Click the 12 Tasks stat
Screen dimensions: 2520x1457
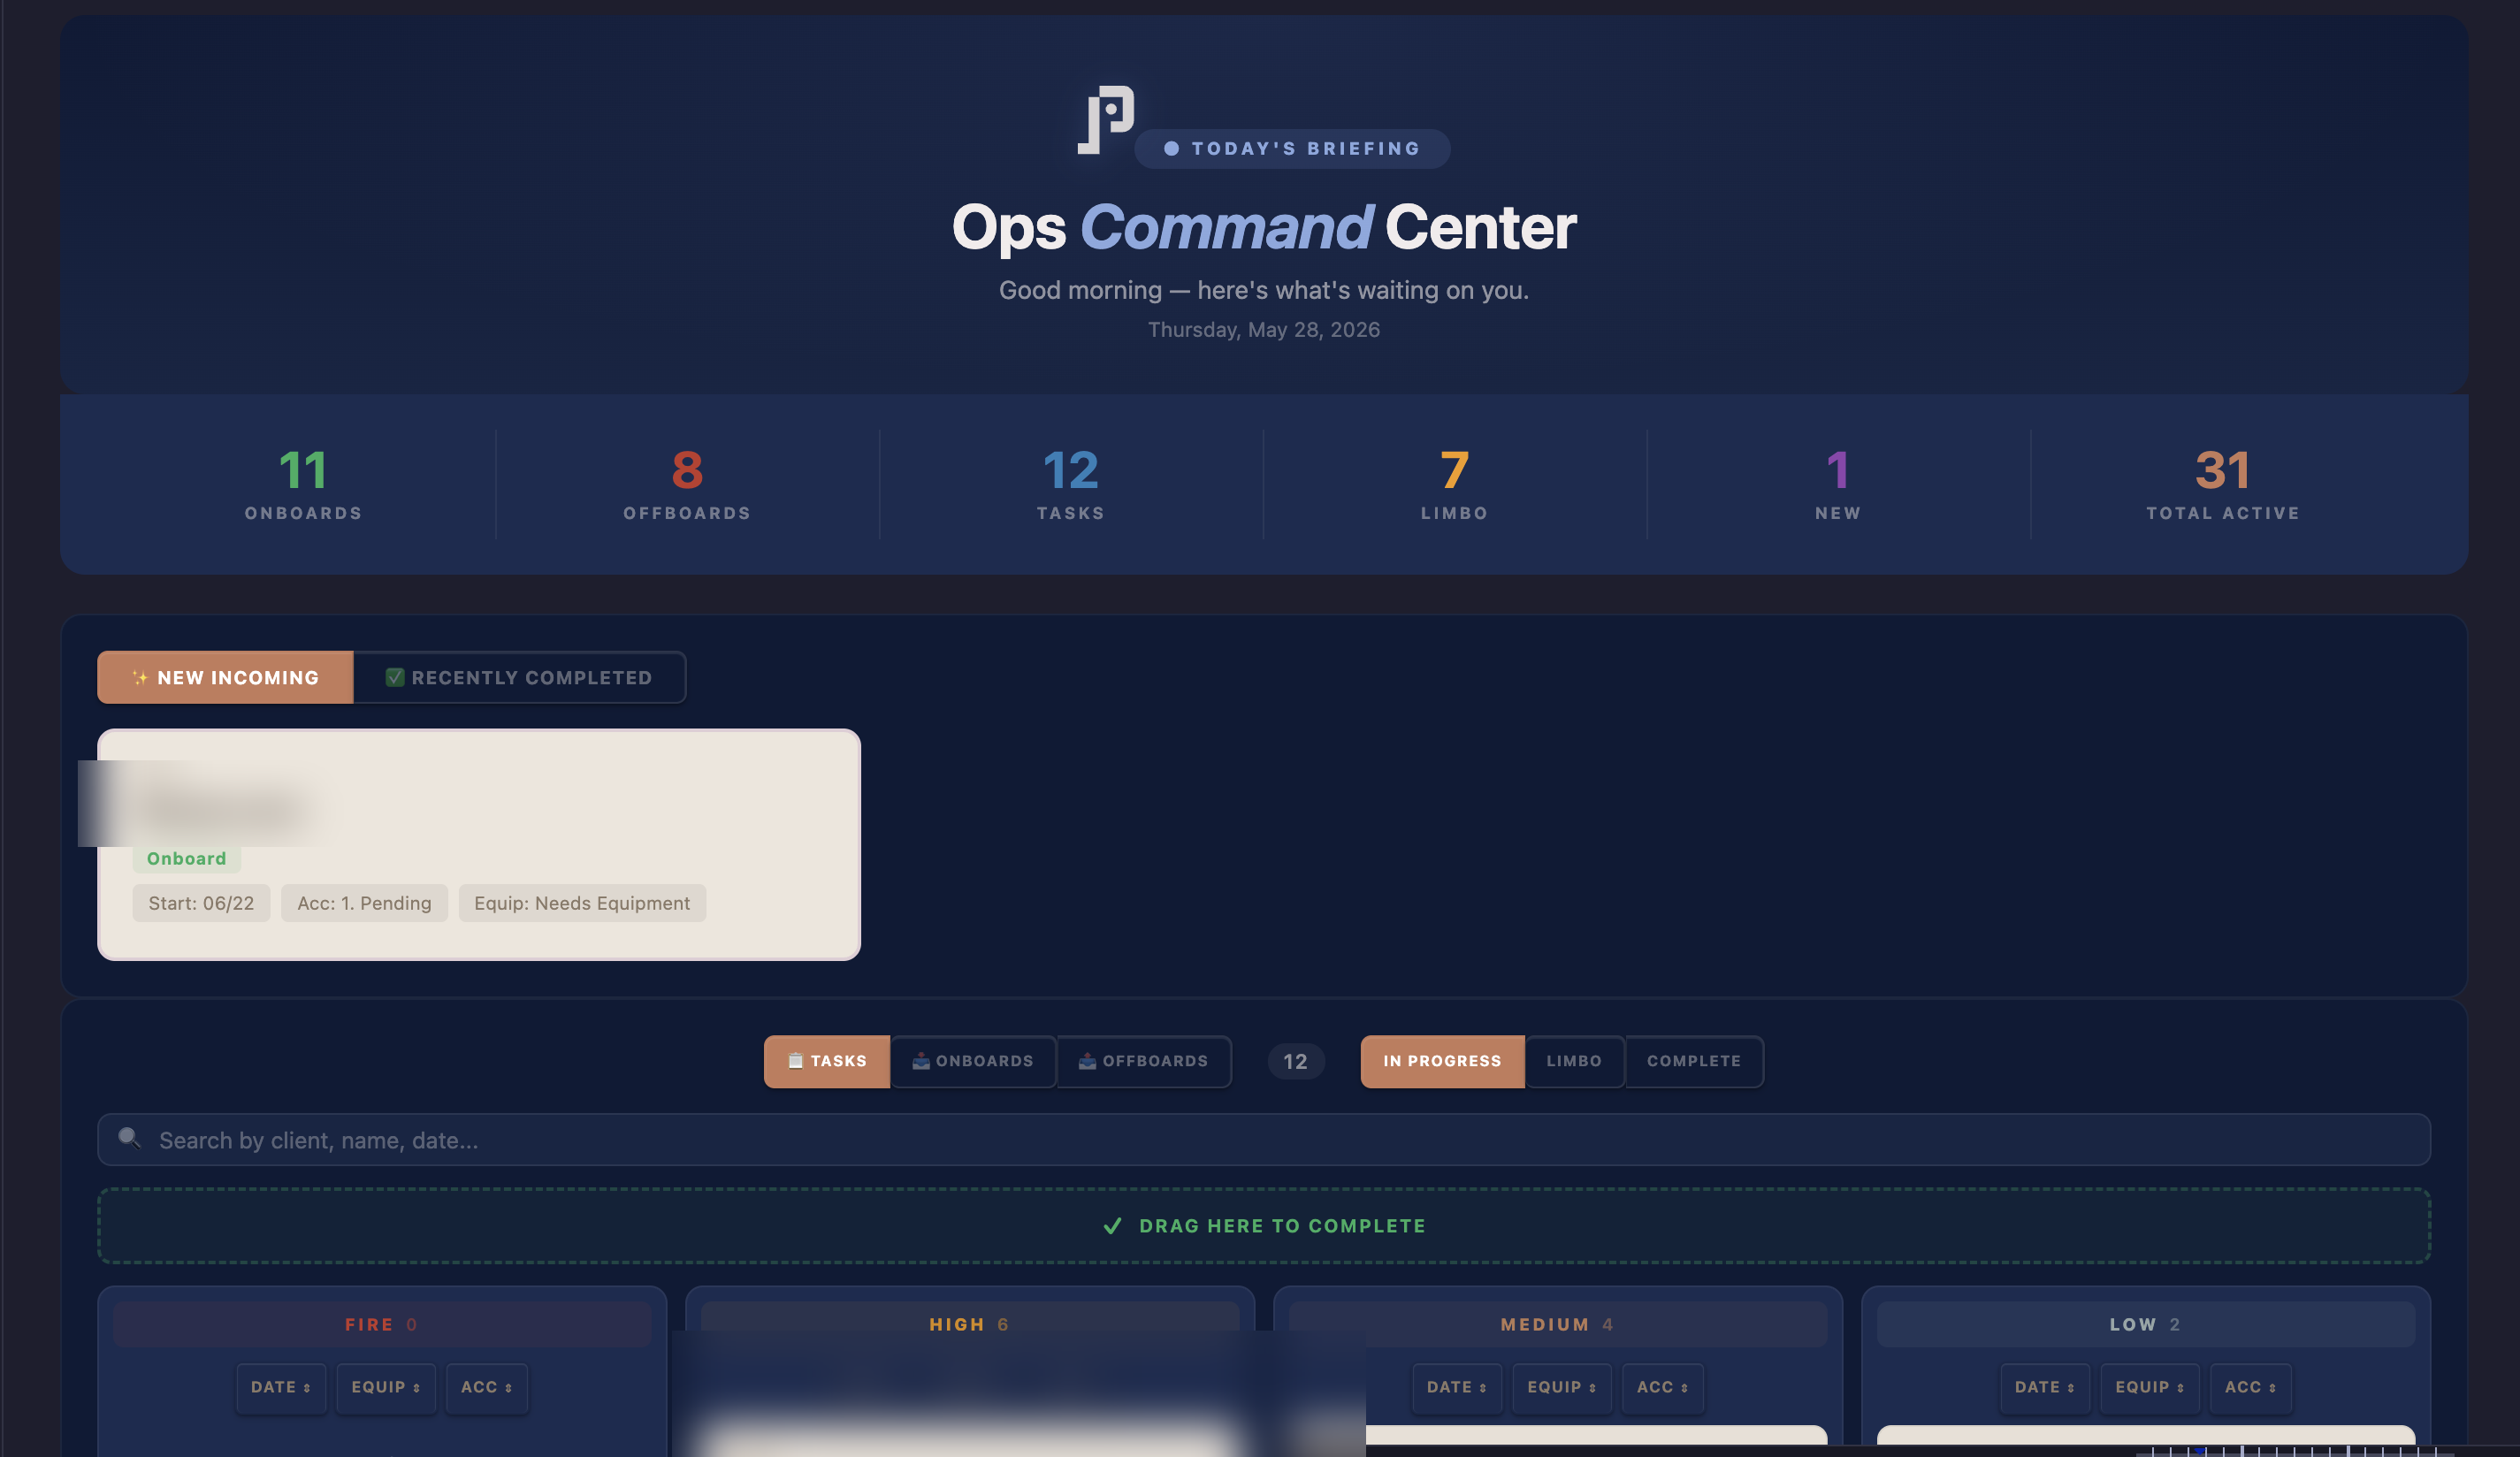point(1071,484)
